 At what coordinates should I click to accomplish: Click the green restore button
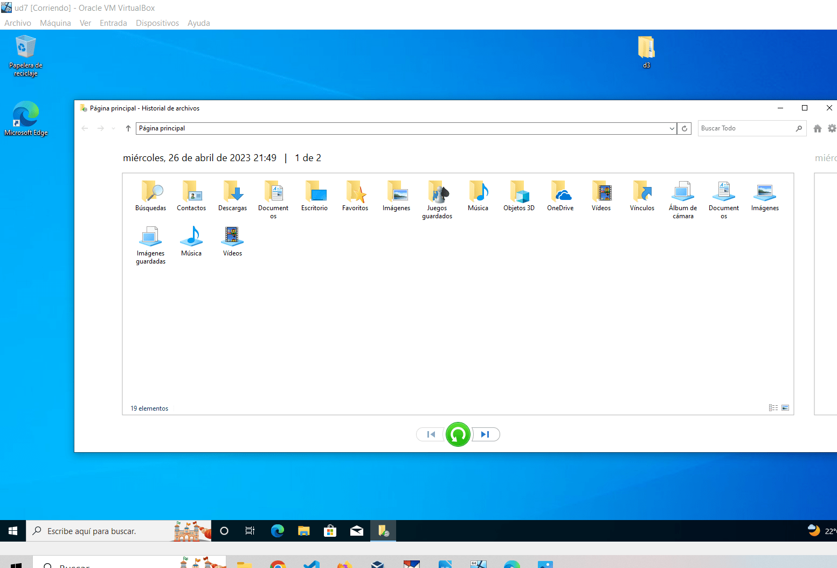(x=458, y=434)
